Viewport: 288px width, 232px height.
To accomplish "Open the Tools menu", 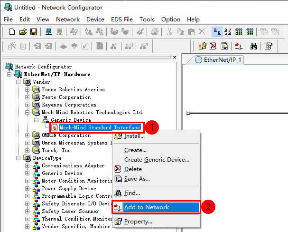I will tap(147, 19).
